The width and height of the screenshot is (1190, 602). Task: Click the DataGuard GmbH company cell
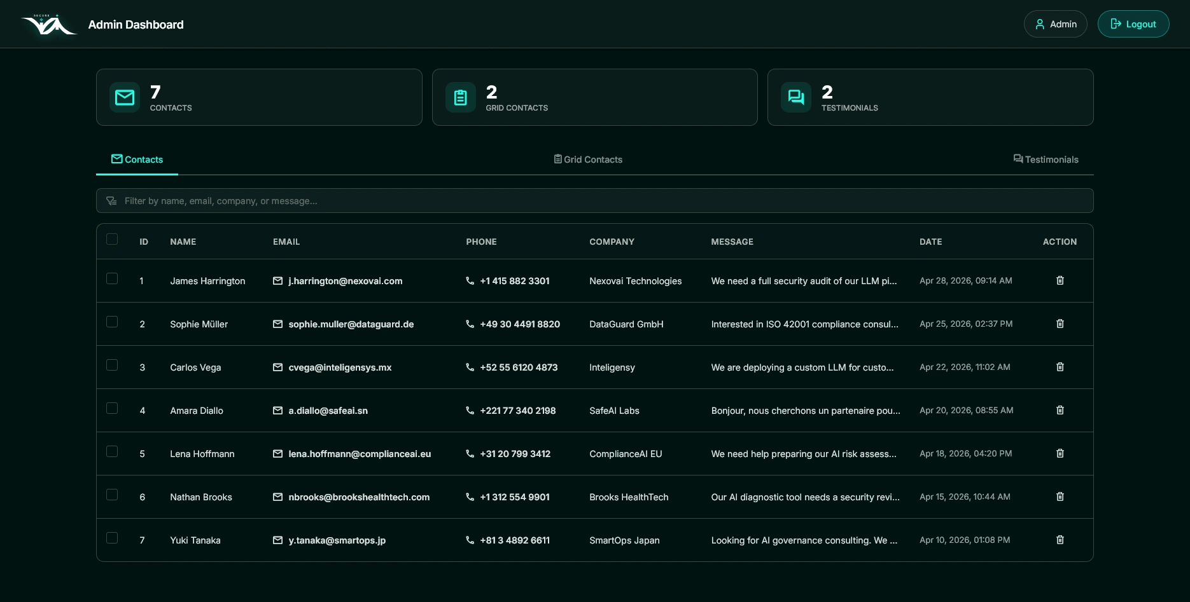[x=626, y=324]
